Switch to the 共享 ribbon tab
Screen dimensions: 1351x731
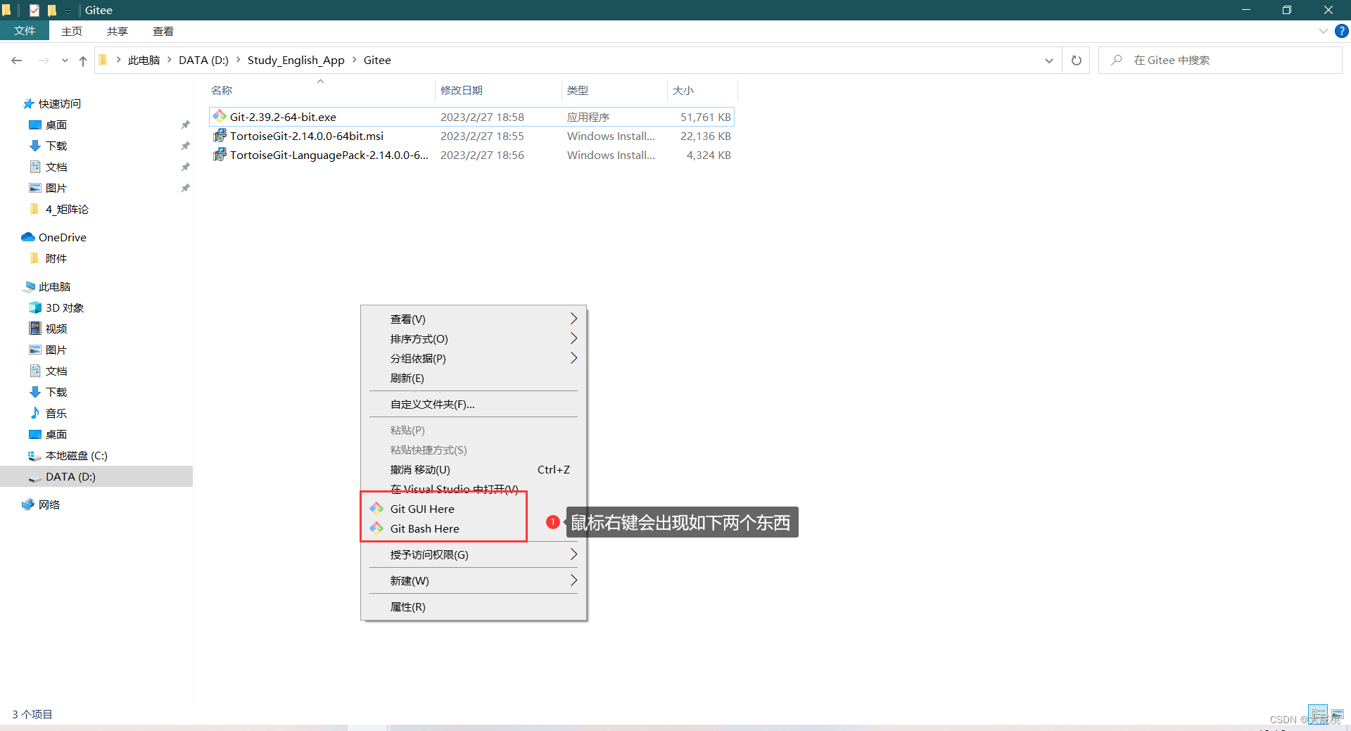pos(118,31)
